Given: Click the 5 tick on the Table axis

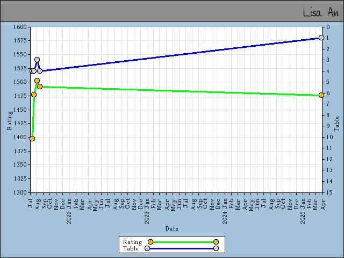Looking at the screenshot, I should 328,82.
